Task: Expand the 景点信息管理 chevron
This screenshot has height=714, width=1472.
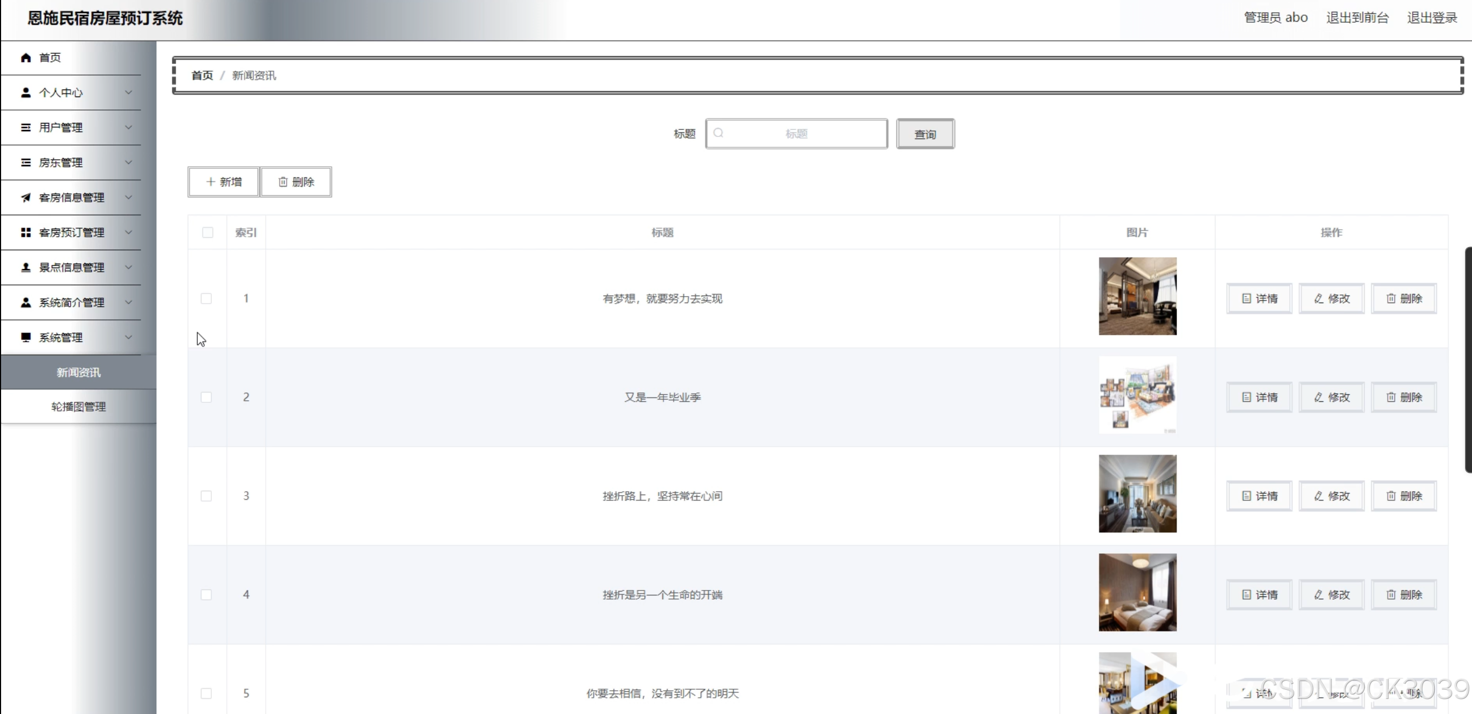Action: pos(129,267)
